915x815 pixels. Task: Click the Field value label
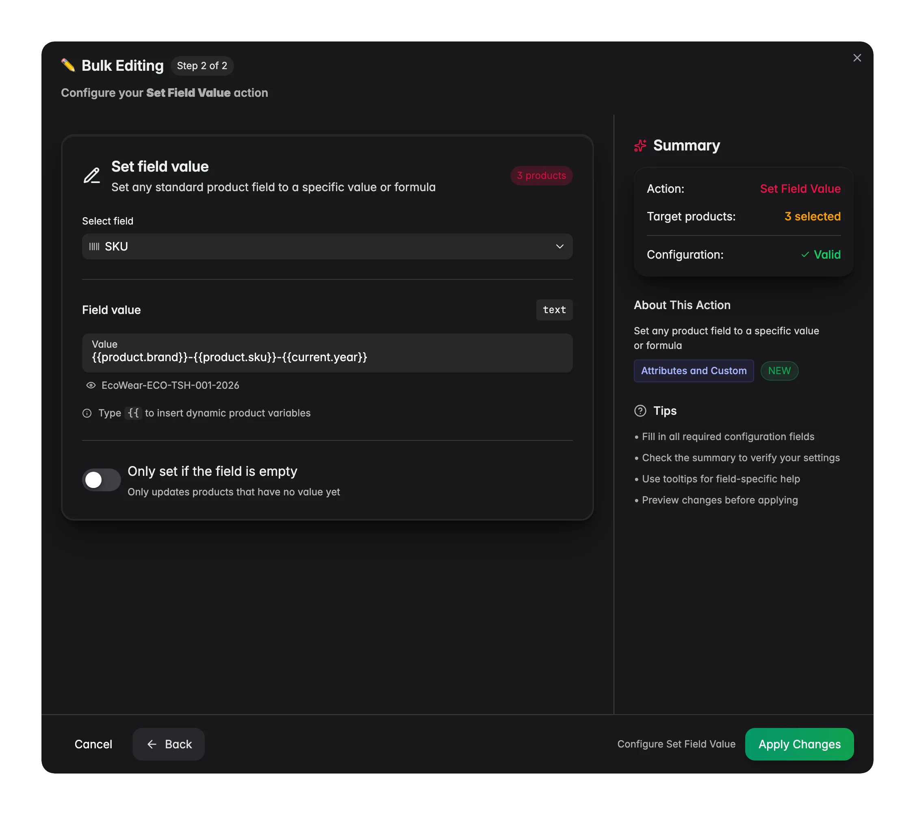[111, 310]
